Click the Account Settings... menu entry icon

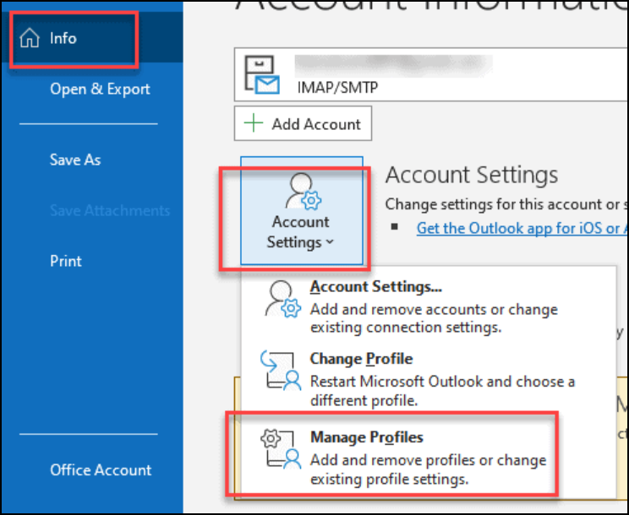[283, 299]
